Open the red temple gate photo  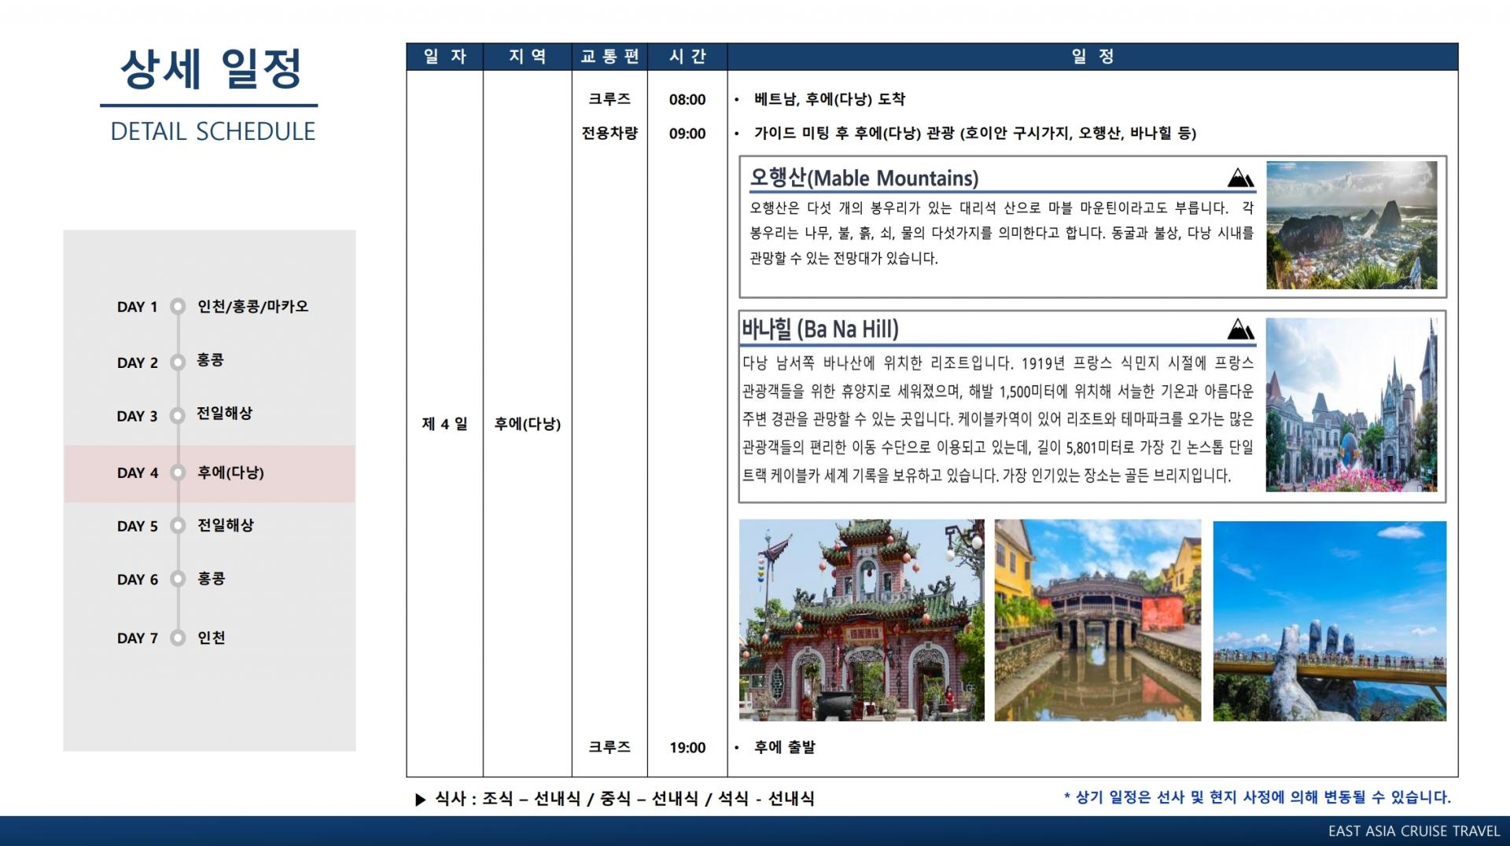tap(861, 620)
